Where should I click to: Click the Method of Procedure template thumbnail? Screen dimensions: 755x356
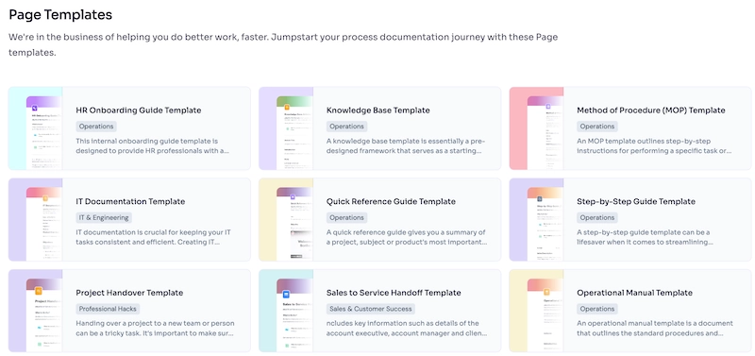[536, 128]
